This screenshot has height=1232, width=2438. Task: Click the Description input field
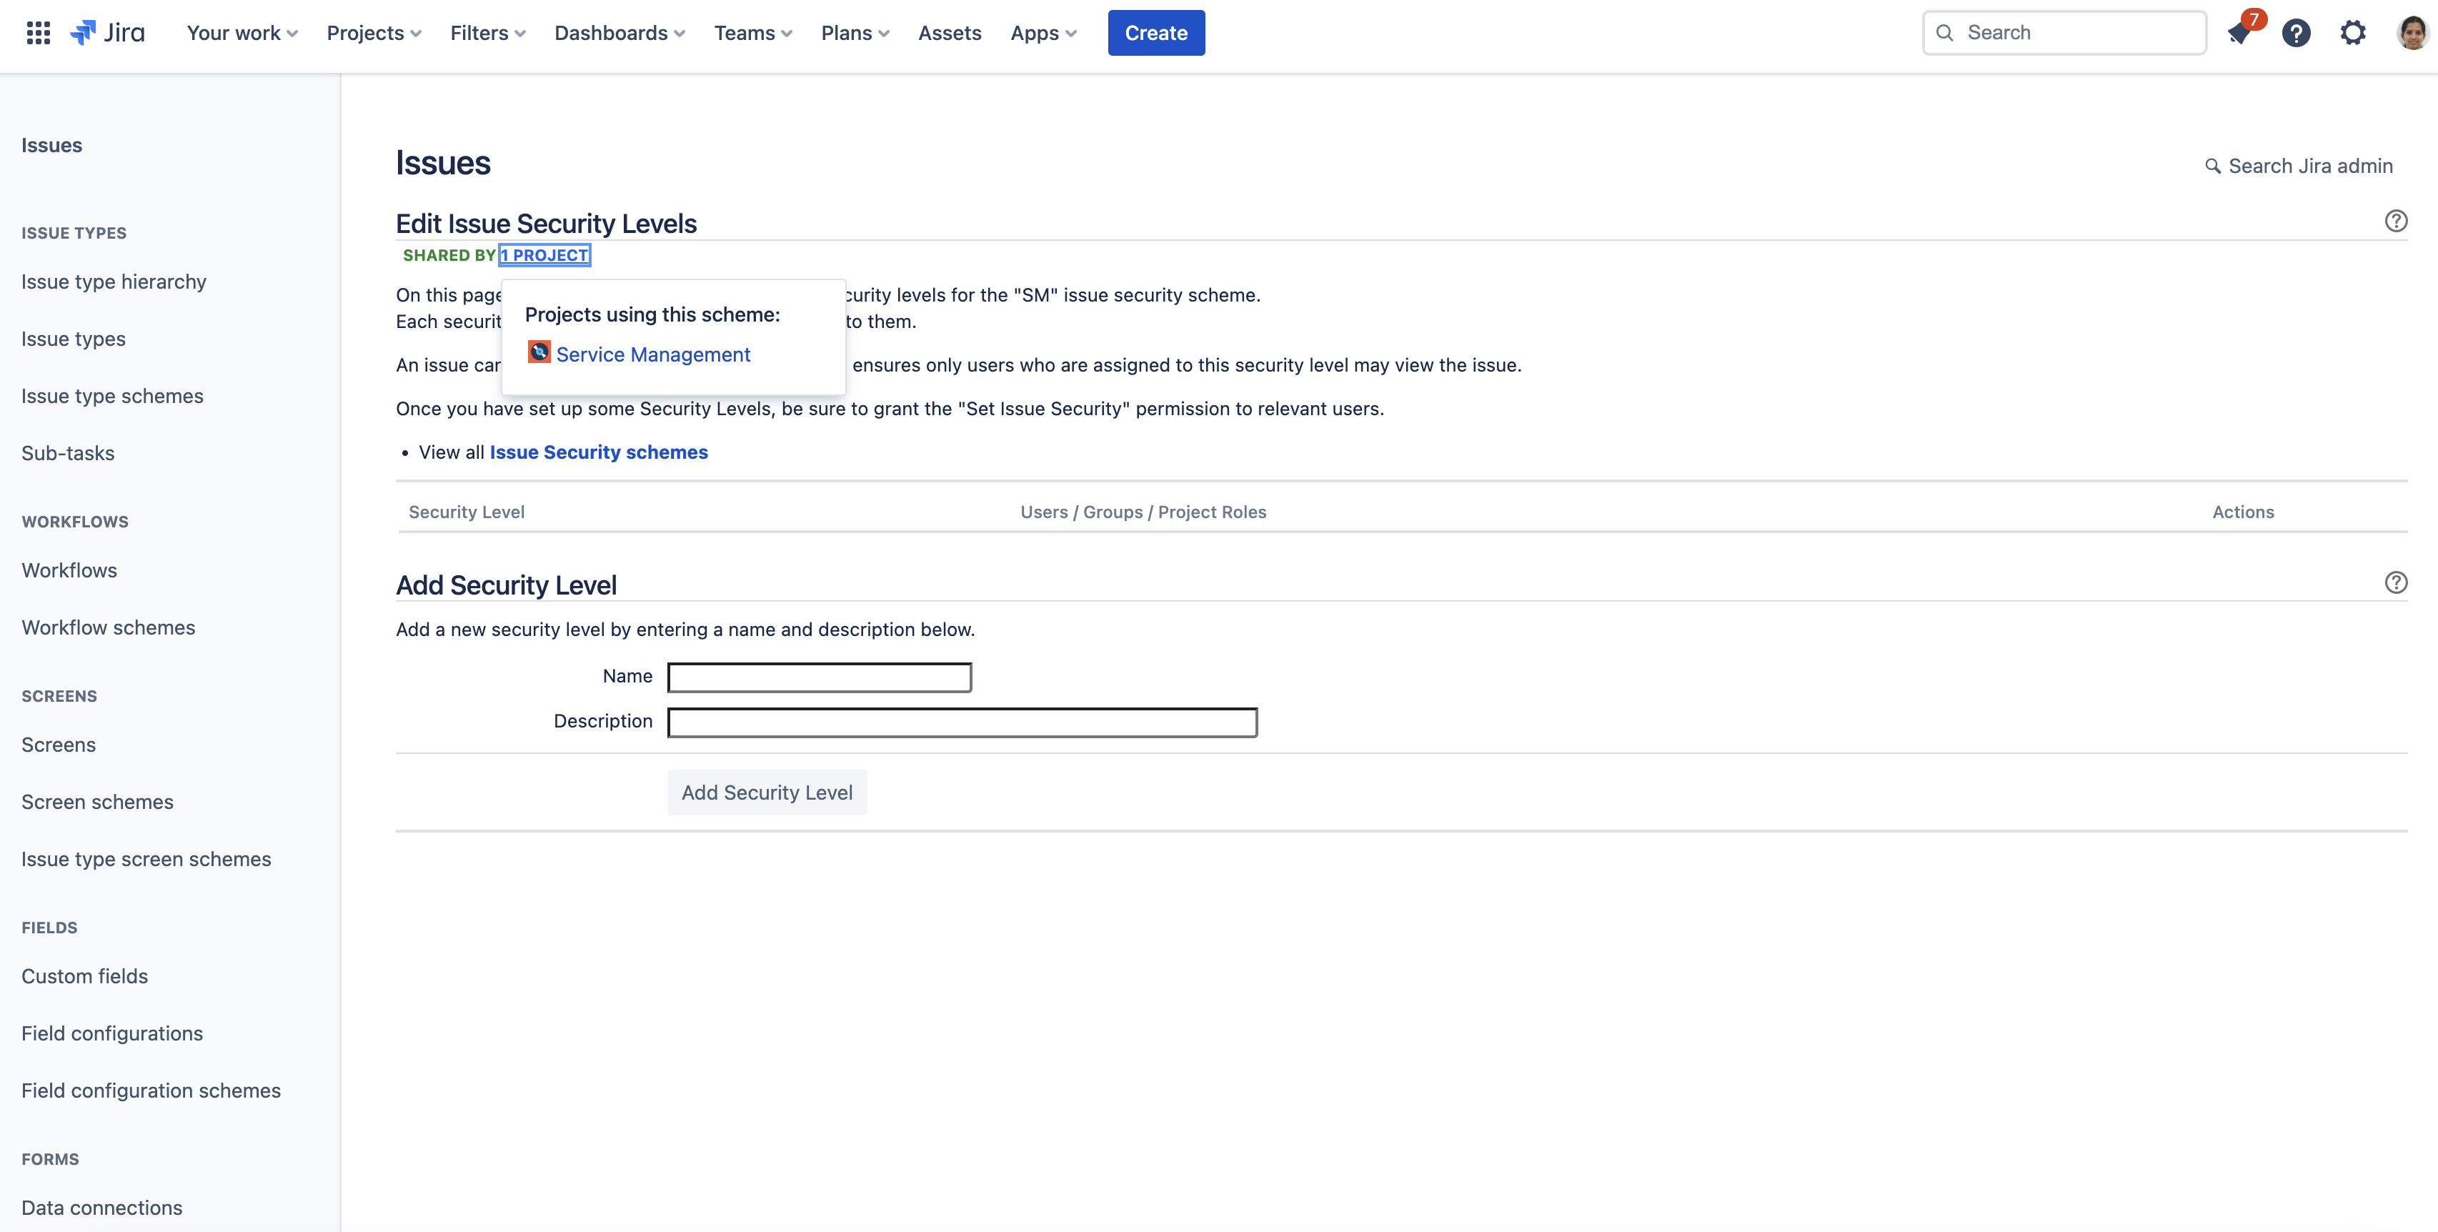(x=962, y=723)
